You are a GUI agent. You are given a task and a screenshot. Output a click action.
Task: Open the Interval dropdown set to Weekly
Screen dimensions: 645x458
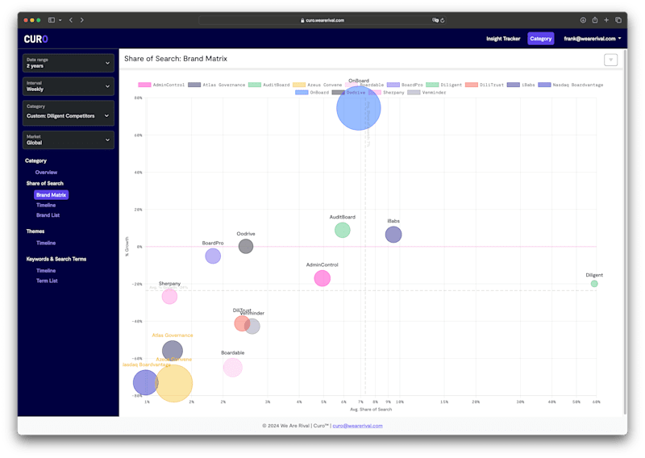pos(69,86)
